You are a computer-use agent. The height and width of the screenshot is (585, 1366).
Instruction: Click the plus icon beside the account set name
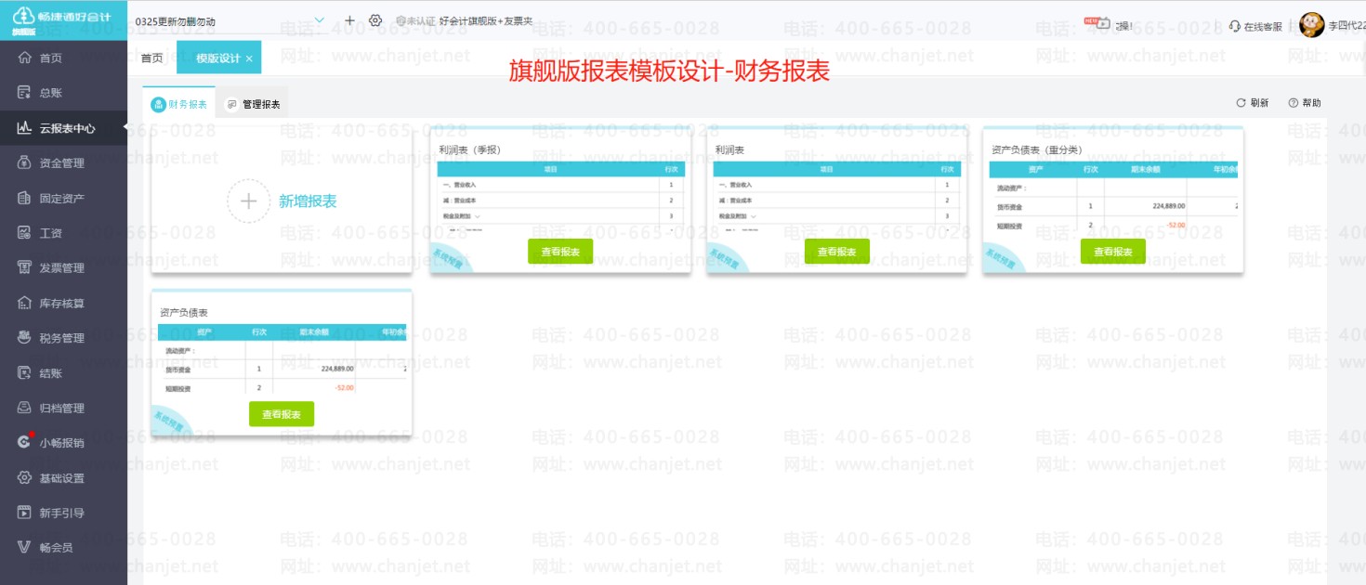(x=349, y=20)
